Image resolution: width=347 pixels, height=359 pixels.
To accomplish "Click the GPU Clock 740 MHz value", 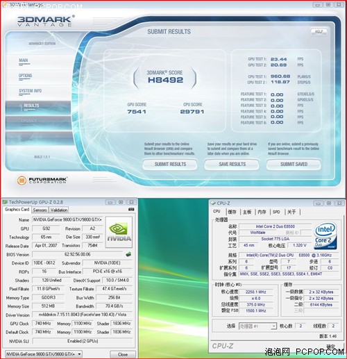I will coord(43,324).
